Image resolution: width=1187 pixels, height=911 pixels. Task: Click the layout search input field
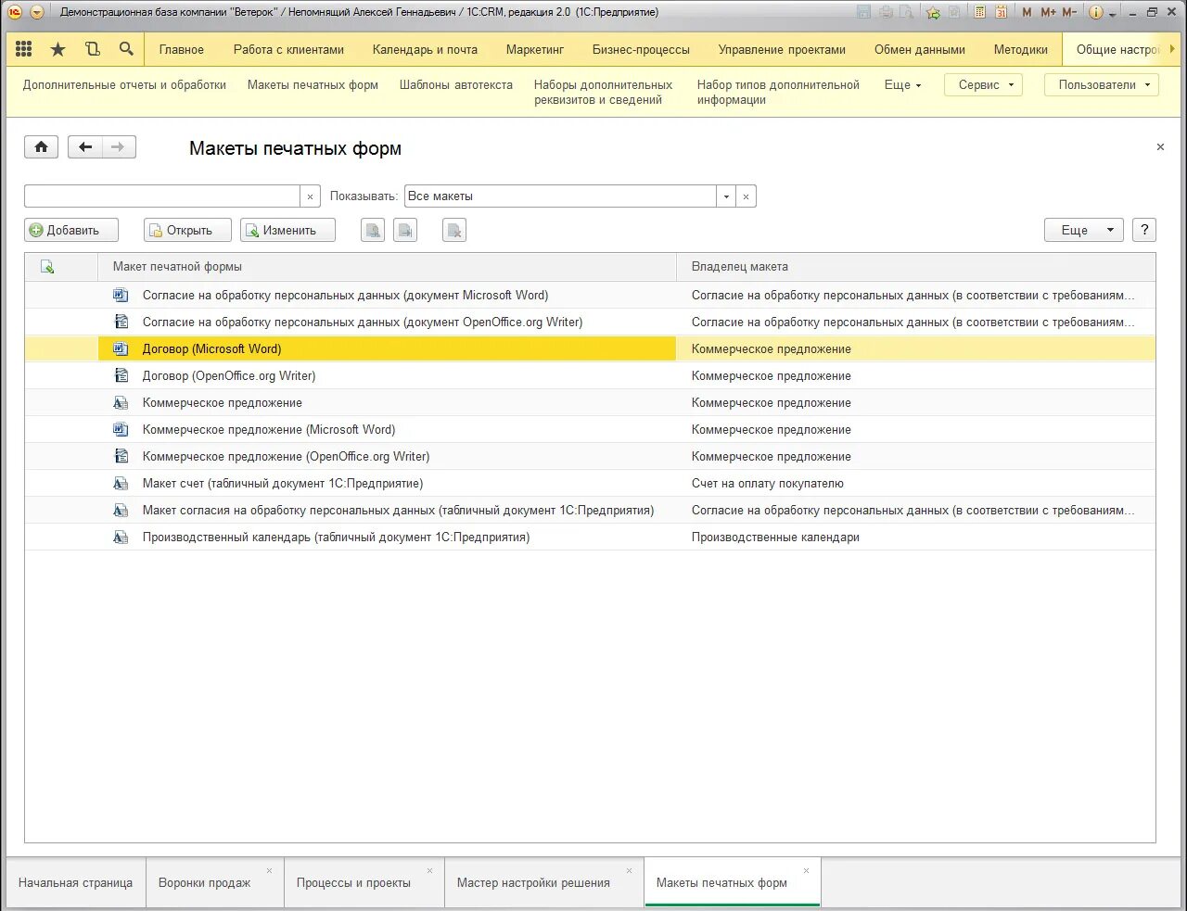point(162,196)
